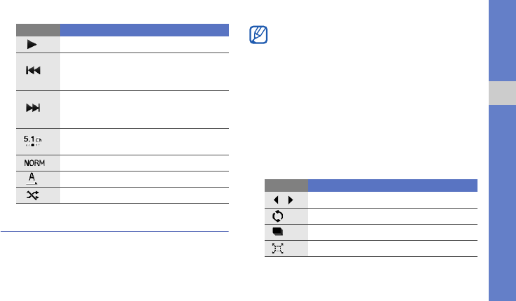Click the blue header bar of the photo table
516x301 pixels.
click(x=392, y=185)
